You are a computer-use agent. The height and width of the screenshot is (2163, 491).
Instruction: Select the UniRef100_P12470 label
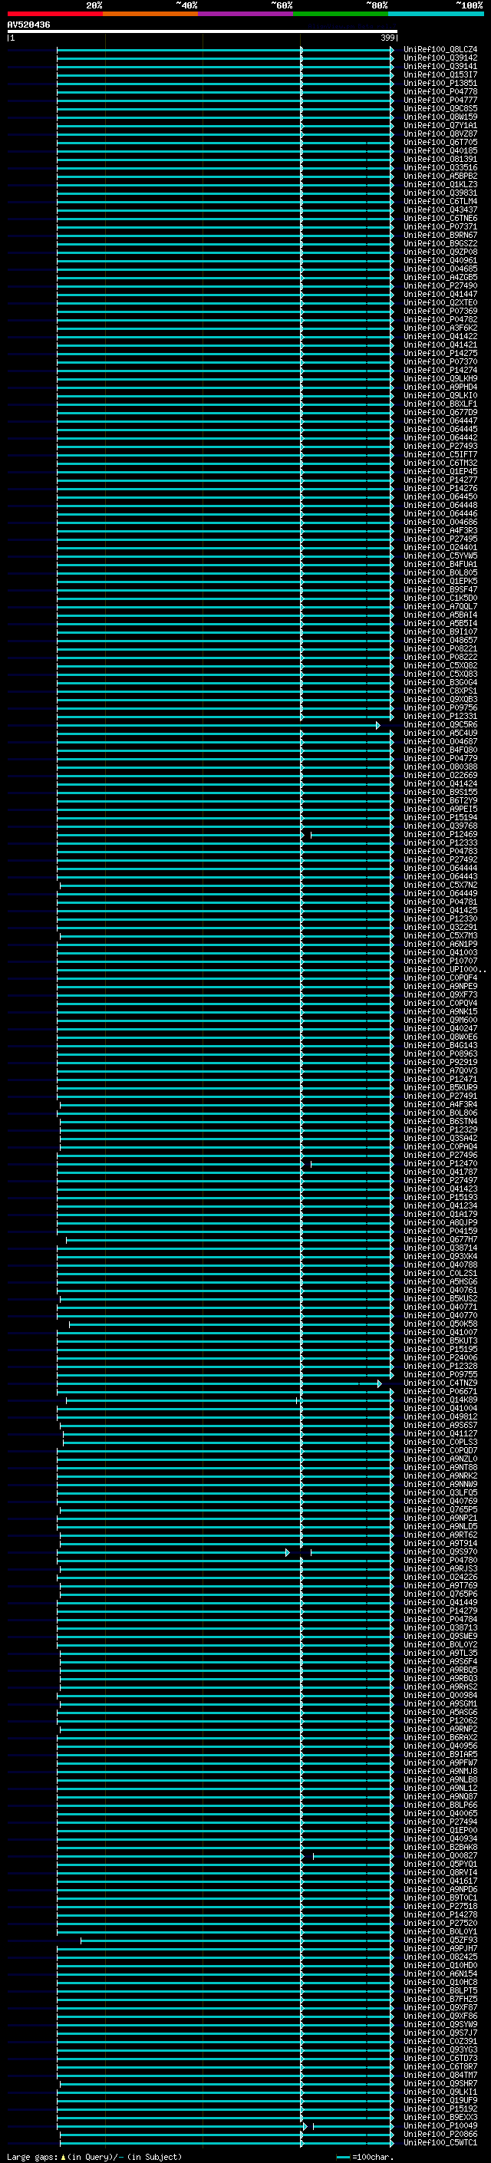coord(440,1163)
